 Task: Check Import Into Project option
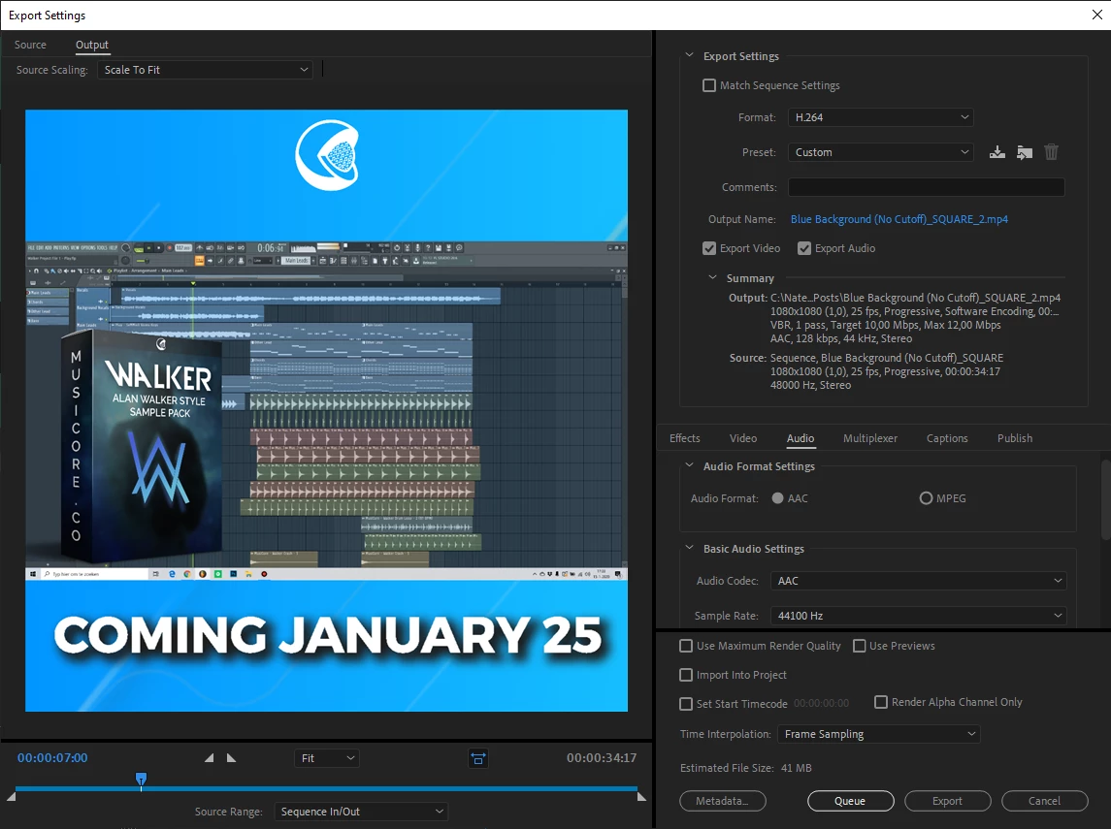pyautogui.click(x=686, y=675)
